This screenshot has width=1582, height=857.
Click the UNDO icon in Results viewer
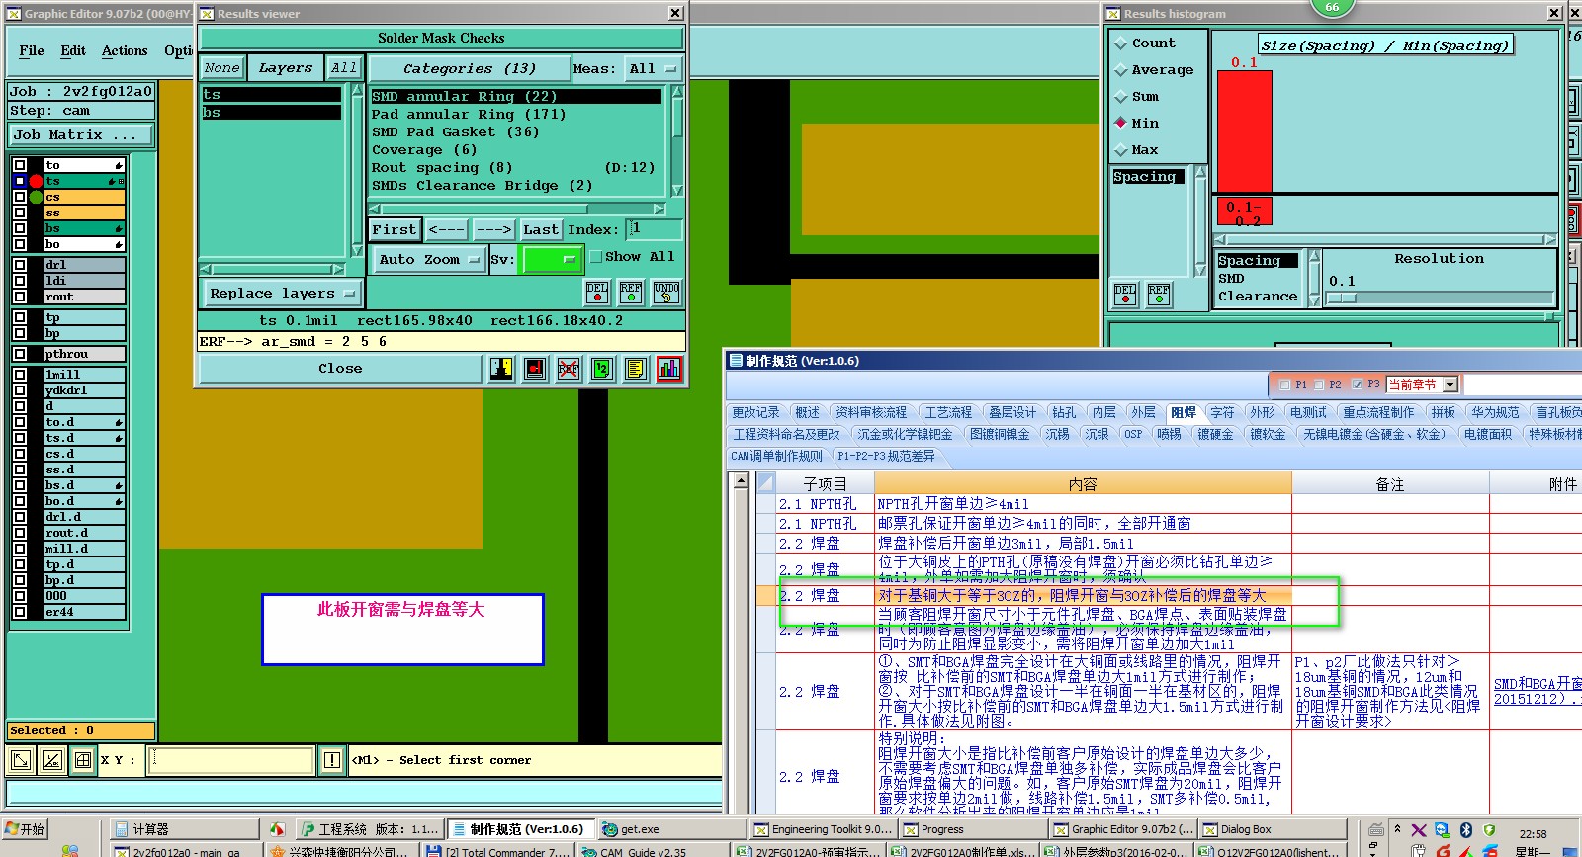point(666,293)
